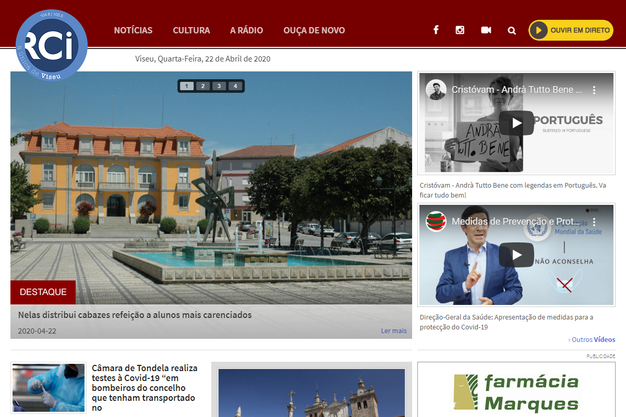This screenshot has height=417, width=626.
Task: Open options menu on Medidas de Prevenção video
Action: pyautogui.click(x=594, y=222)
